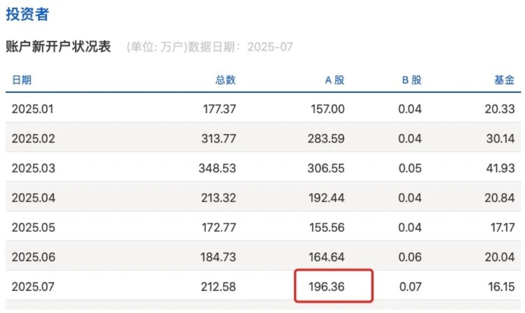Select the 总数 column header
The image size is (525, 313).
(225, 80)
